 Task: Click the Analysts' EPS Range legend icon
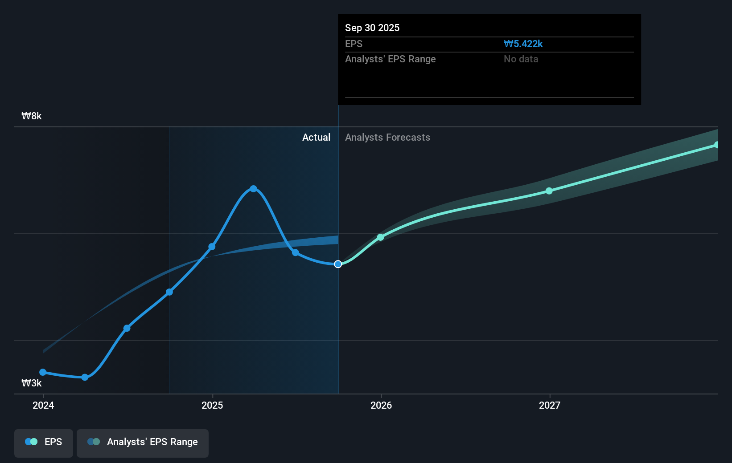coord(94,441)
